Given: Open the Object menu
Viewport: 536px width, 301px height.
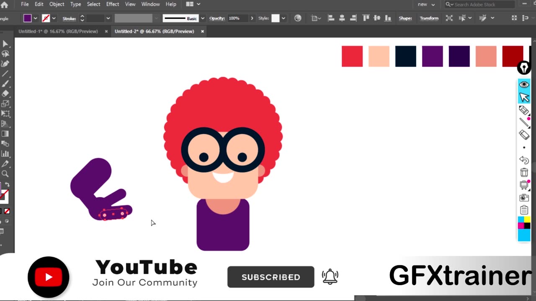Looking at the screenshot, I should click(x=57, y=4).
